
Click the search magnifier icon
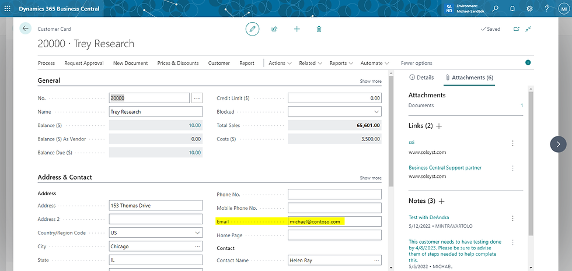pos(495,8)
